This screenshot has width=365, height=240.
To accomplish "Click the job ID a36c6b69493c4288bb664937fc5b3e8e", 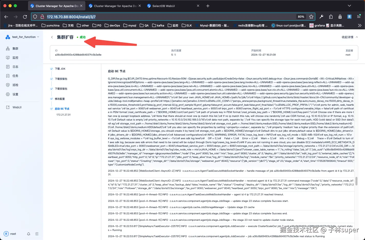I will 78,55.
